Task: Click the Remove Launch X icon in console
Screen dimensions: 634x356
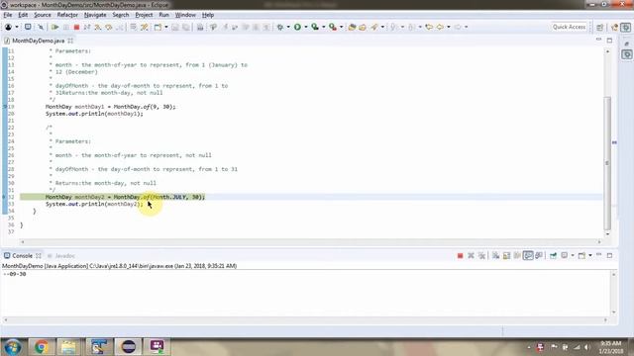Action: click(472, 256)
